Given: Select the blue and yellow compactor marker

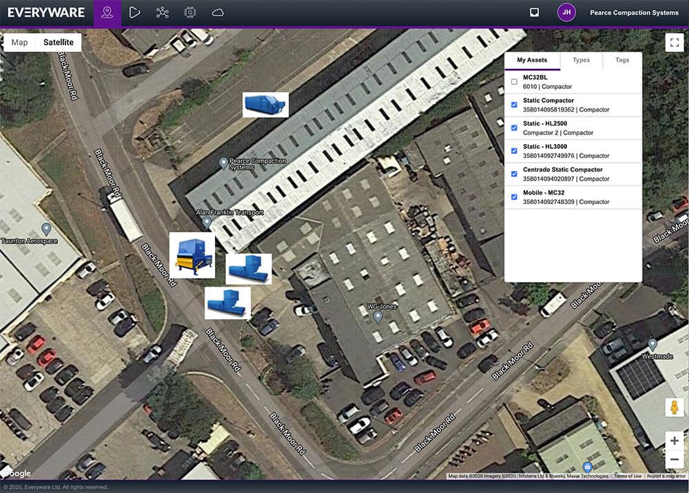Looking at the screenshot, I should tap(192, 256).
